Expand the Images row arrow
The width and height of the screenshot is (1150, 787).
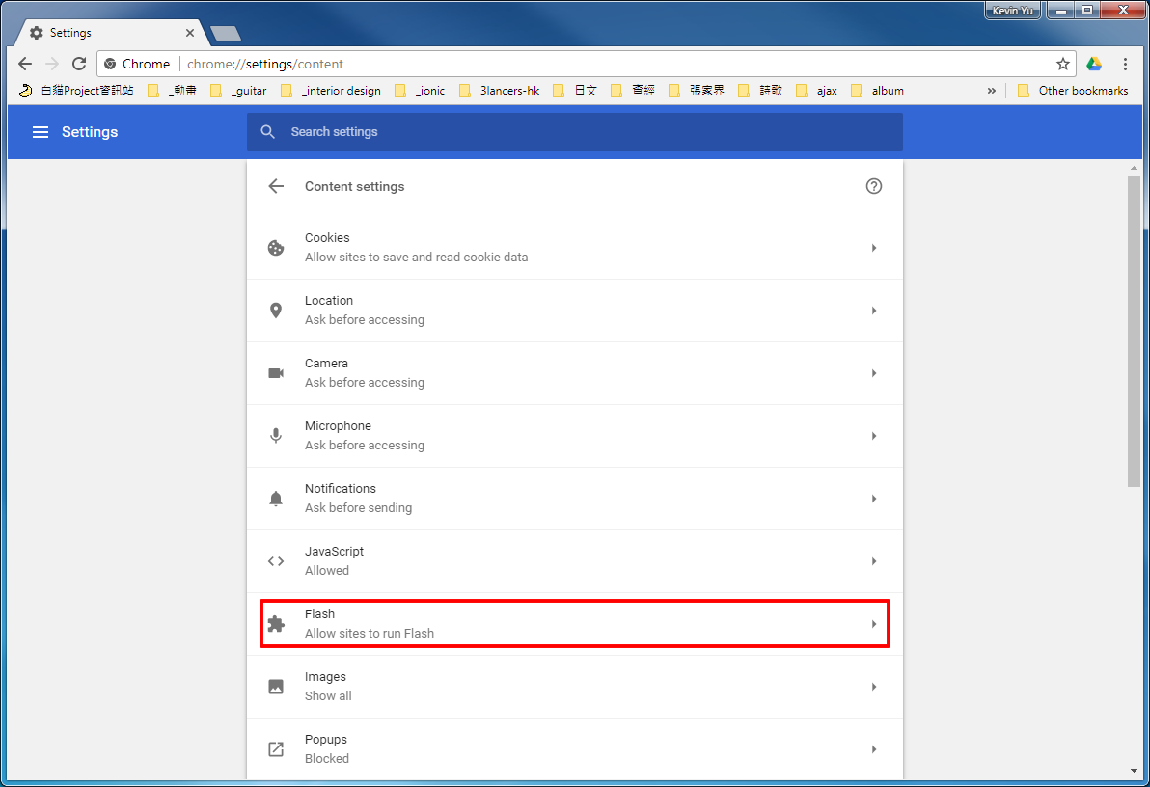point(873,687)
